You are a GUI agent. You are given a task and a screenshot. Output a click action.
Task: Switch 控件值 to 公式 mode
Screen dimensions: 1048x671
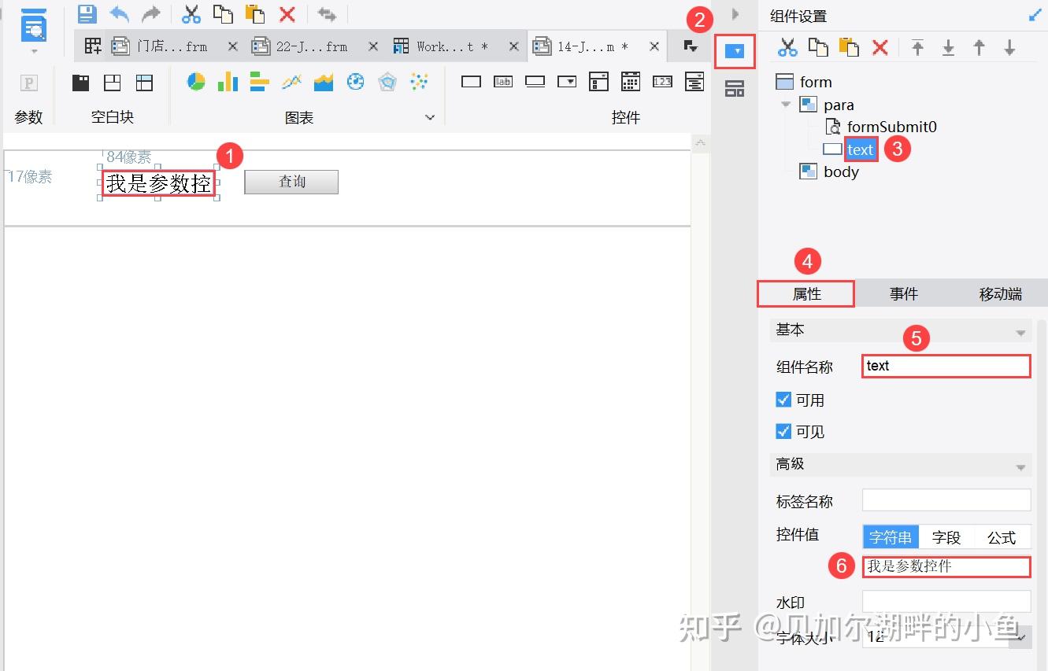pos(1002,536)
